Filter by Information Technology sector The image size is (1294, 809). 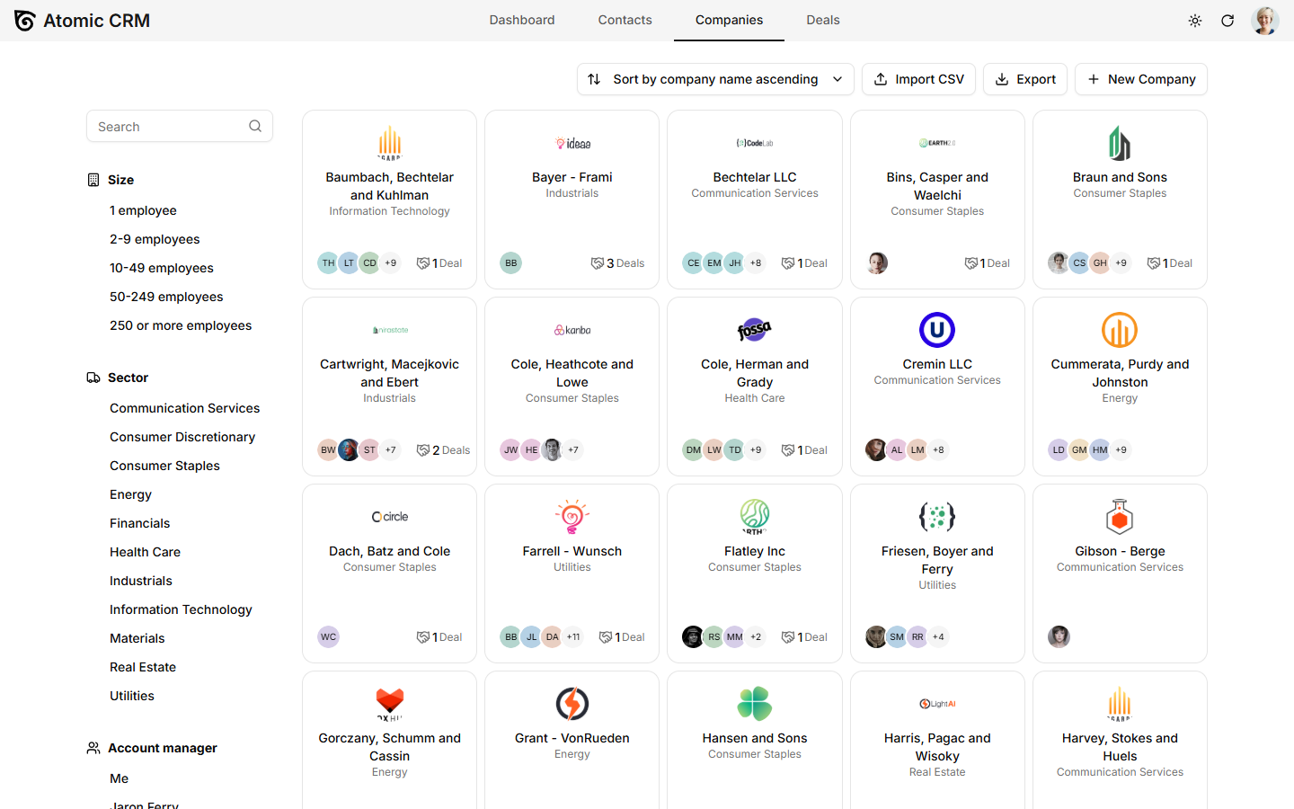point(181,609)
